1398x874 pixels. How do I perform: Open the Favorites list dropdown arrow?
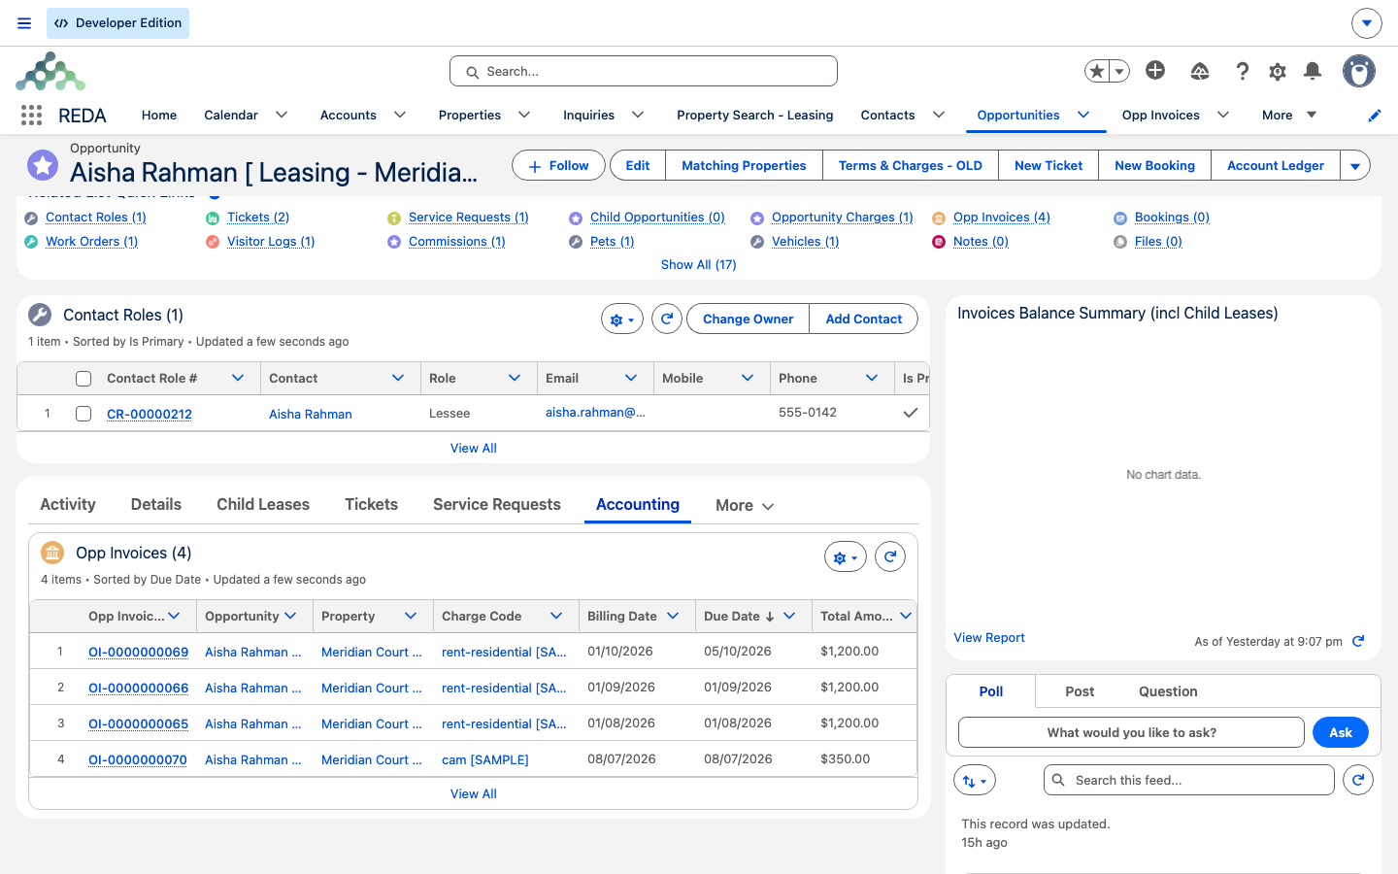1120,71
